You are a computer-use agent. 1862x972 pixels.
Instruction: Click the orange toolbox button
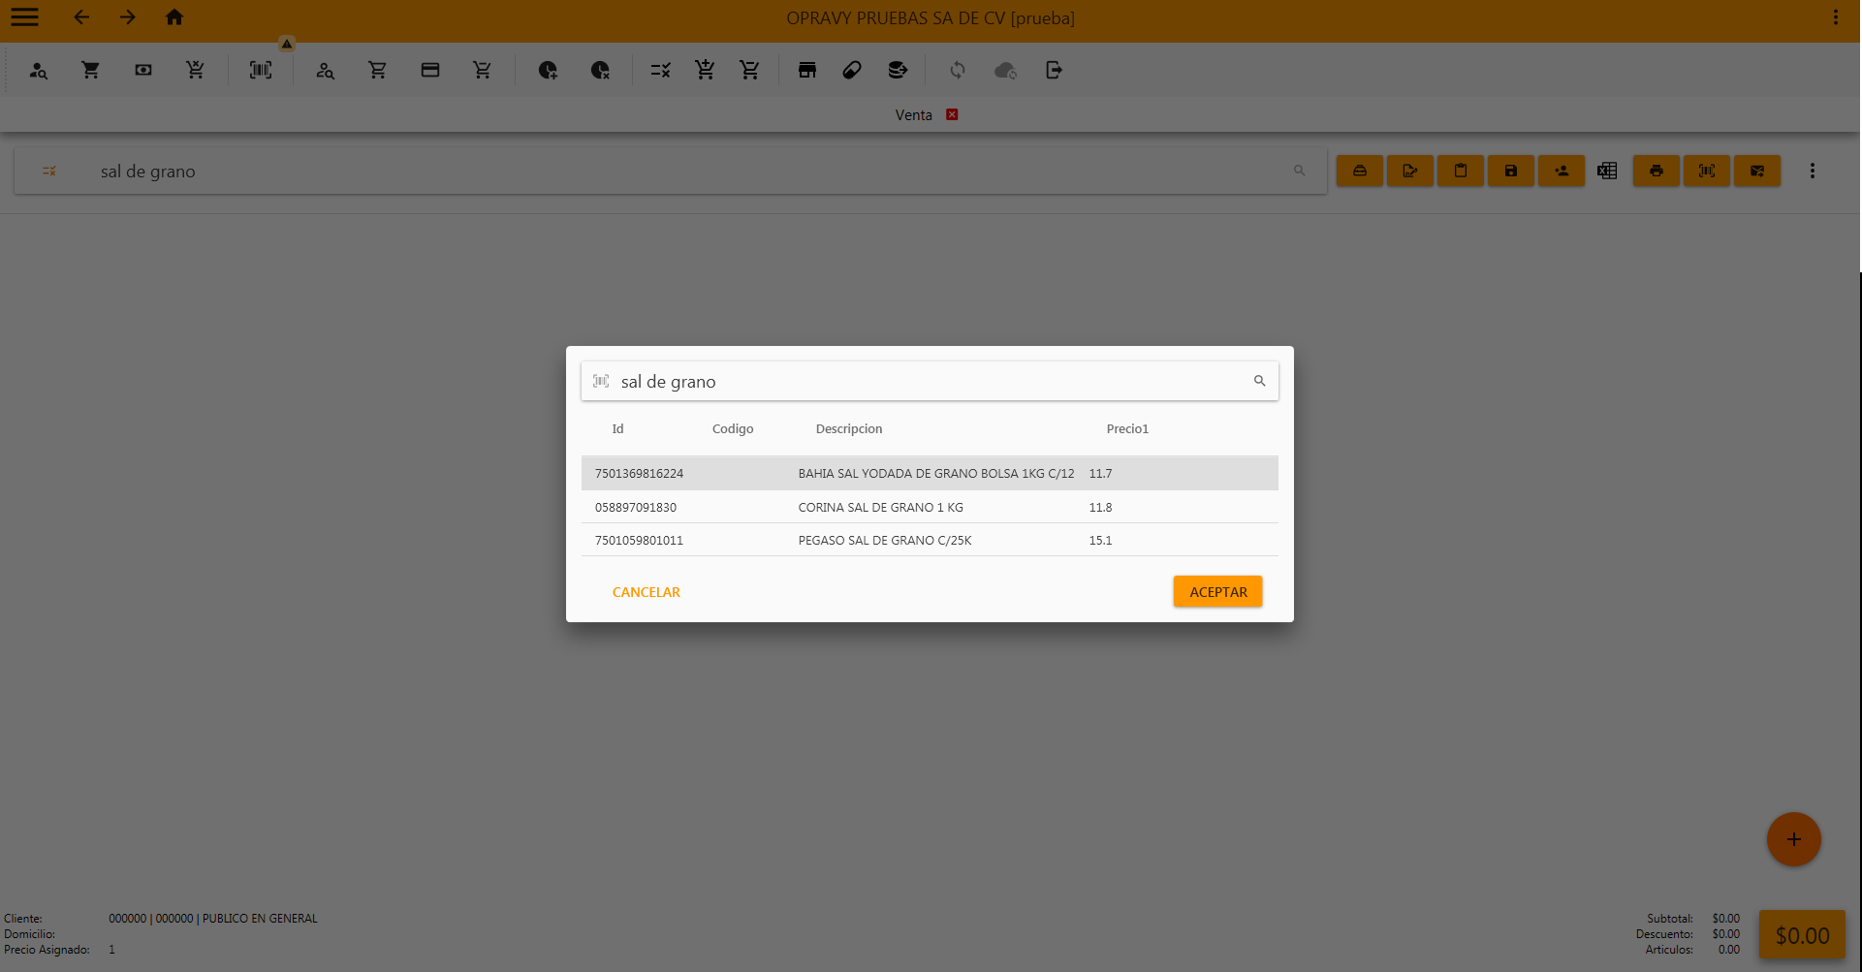(x=1360, y=171)
